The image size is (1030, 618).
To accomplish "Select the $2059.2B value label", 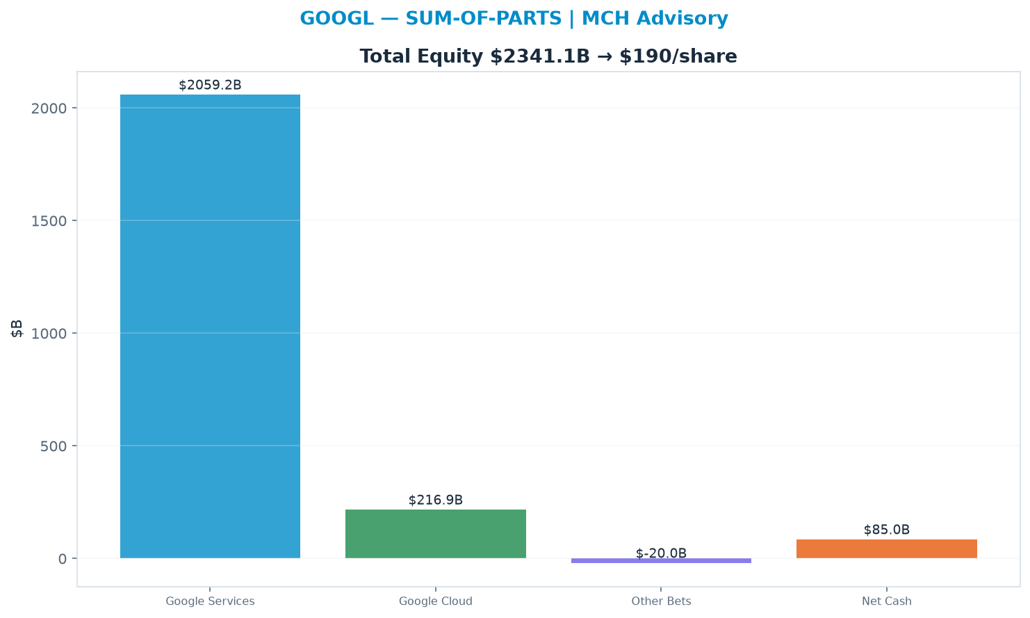I will pyautogui.click(x=210, y=86).
